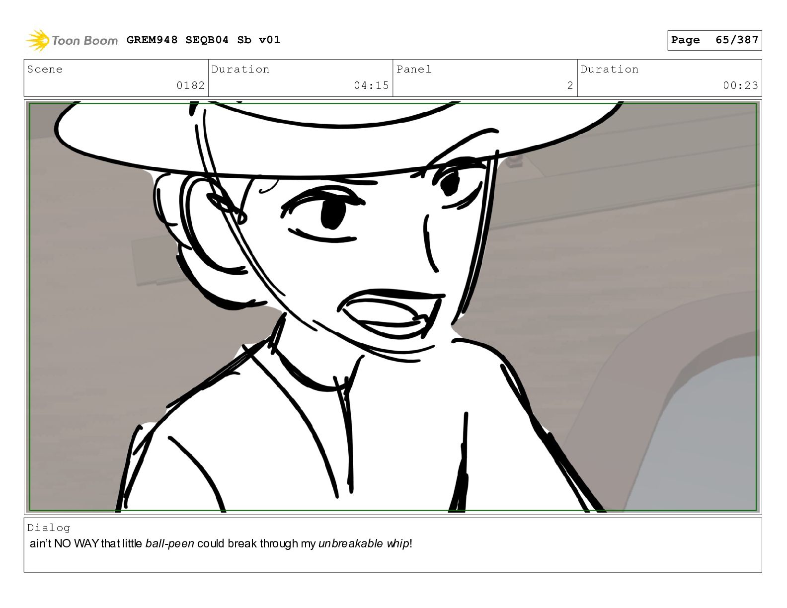Select the title text GREM948 SEQB04 Sb v01

coord(203,40)
